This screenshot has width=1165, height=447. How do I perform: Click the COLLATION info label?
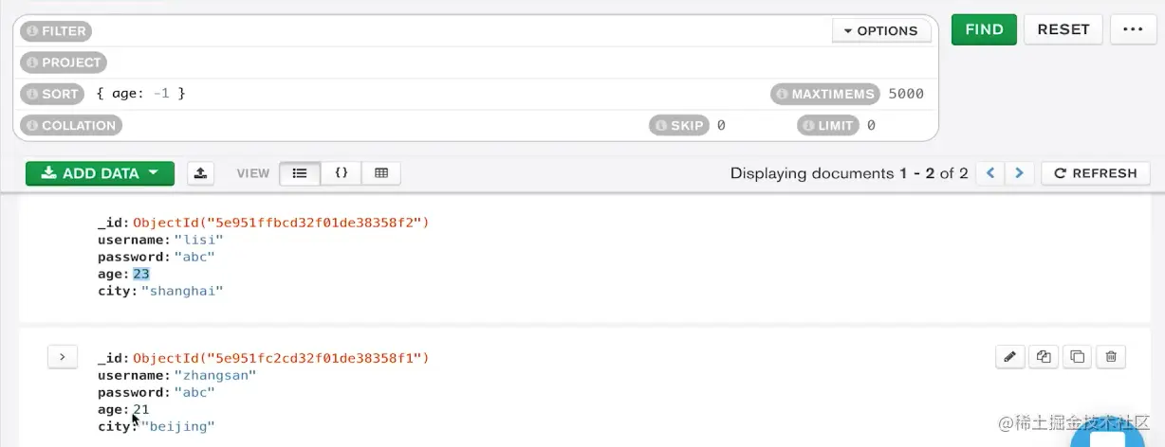(x=71, y=125)
